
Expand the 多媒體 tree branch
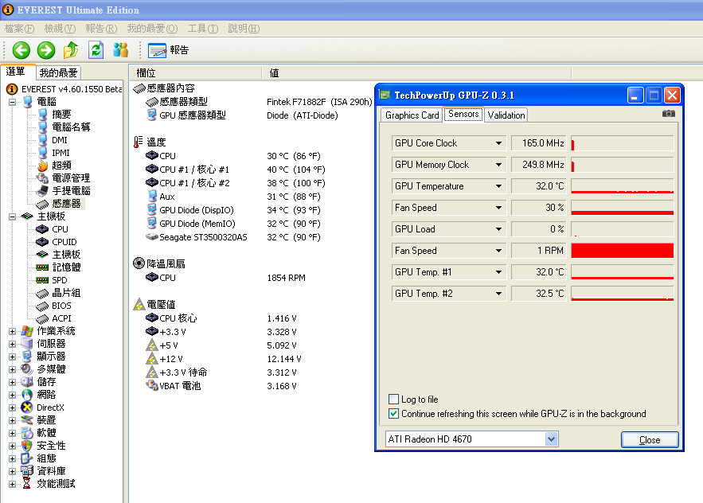click(13, 369)
